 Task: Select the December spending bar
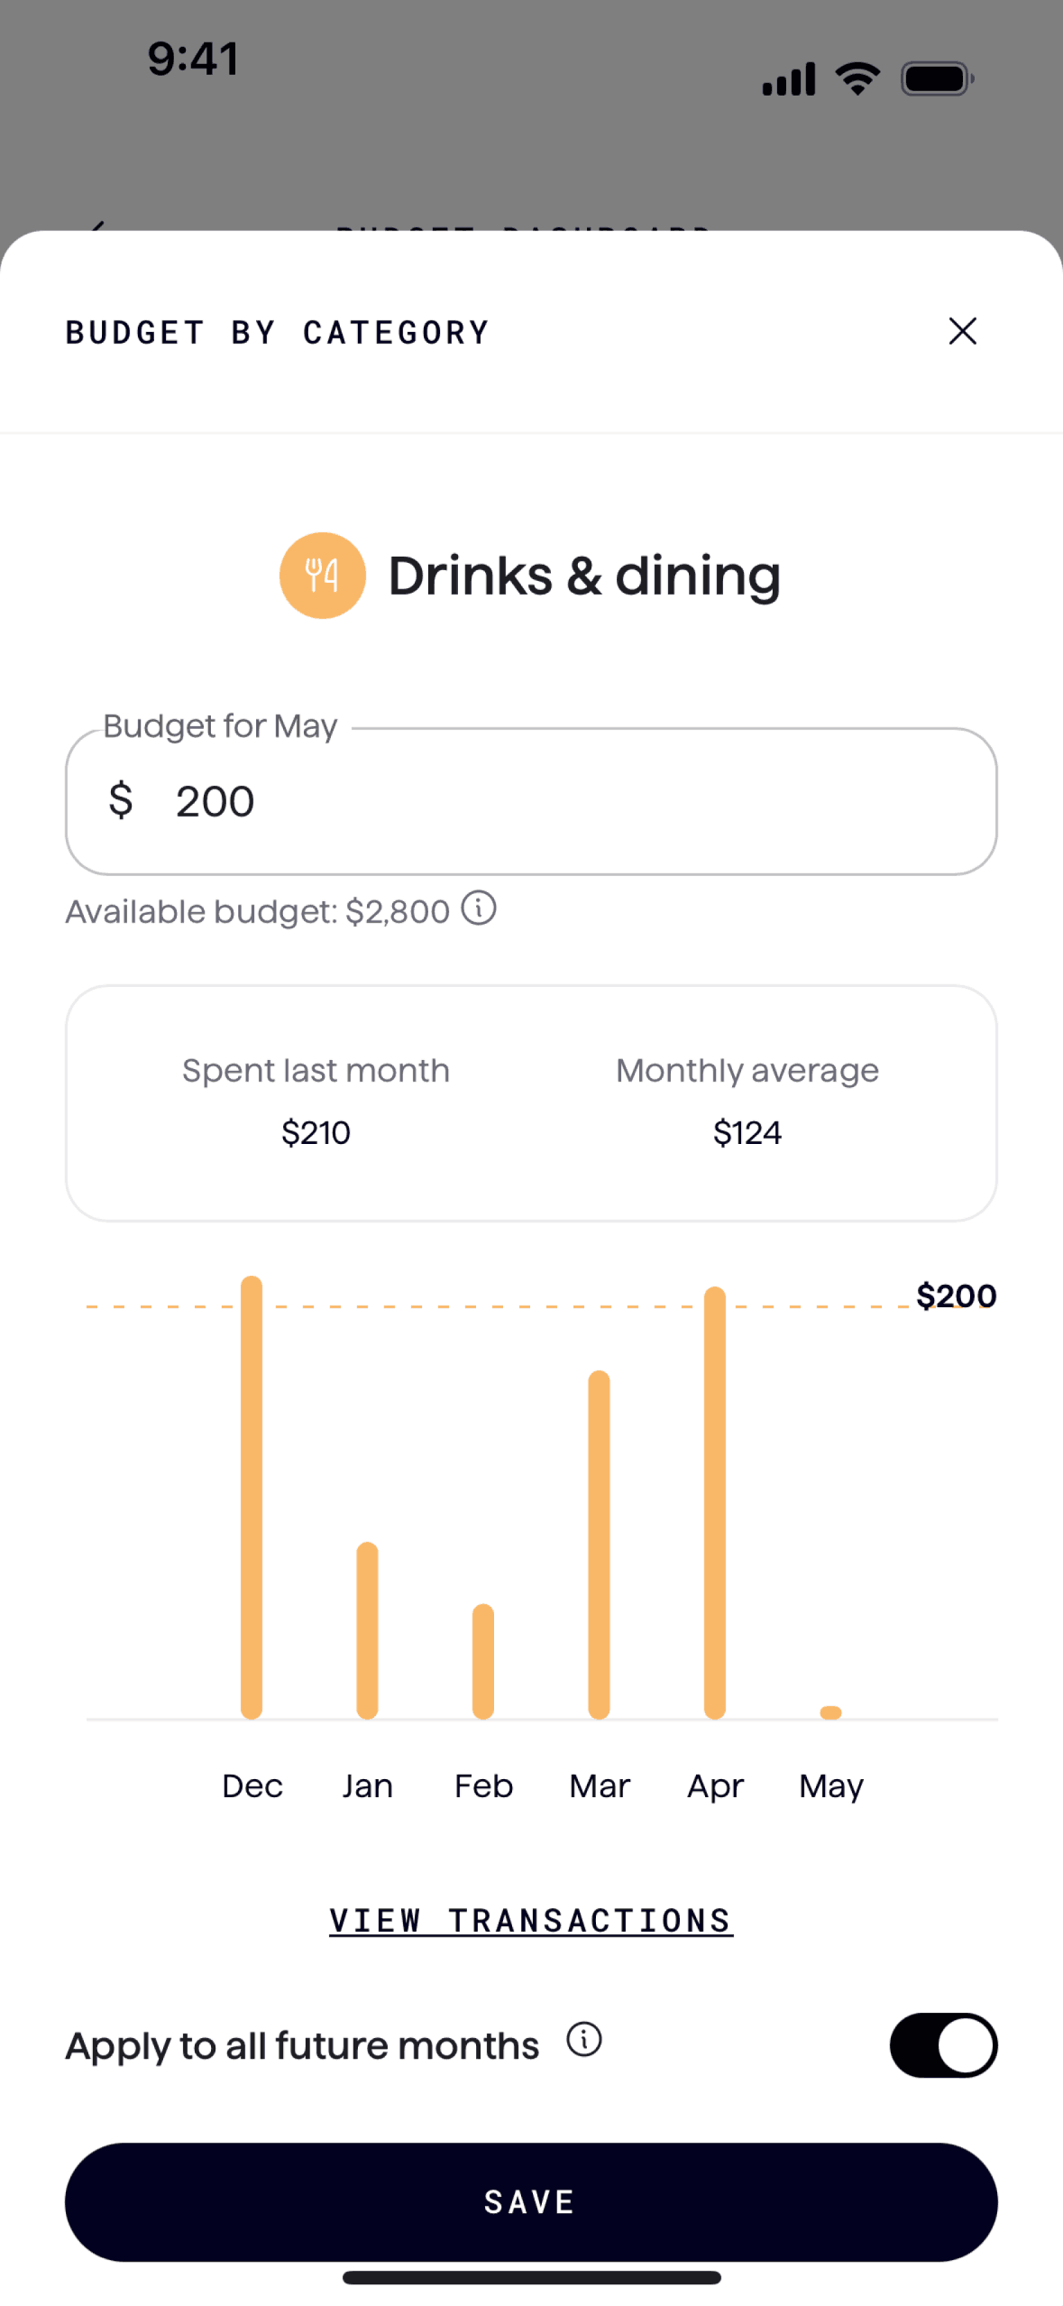252,1496
